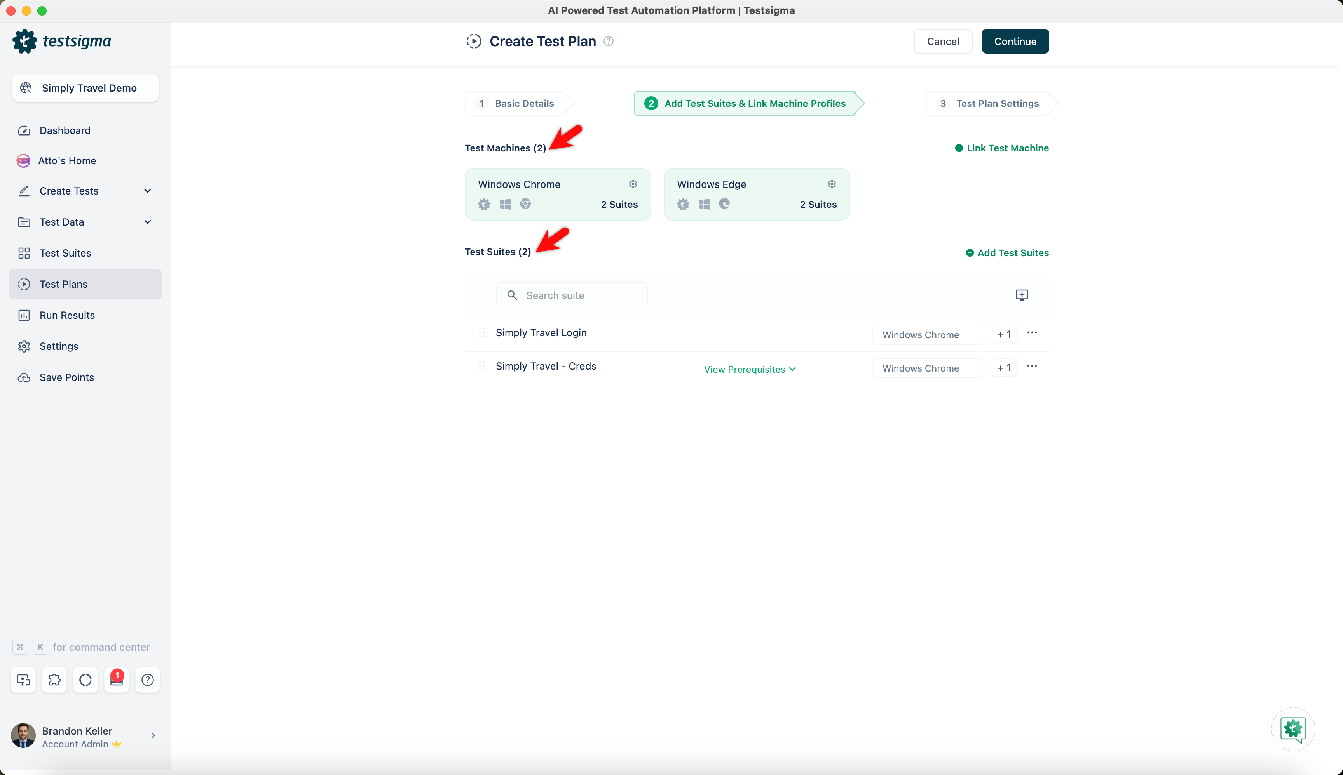The width and height of the screenshot is (1343, 775).
Task: Open the extensions puzzle icon in sidebar
Action: (54, 680)
